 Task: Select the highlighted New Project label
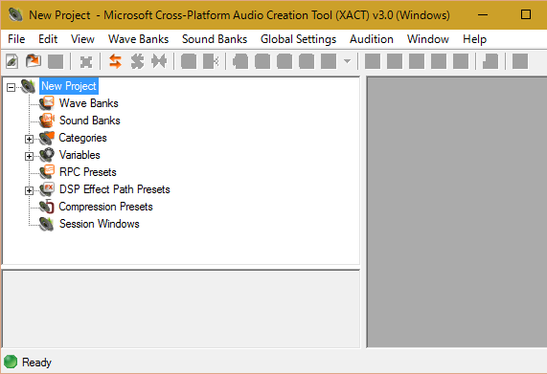69,86
